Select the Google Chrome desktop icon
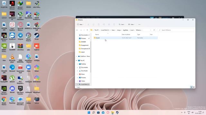This screenshot has height=115, width=206. tap(4, 101)
